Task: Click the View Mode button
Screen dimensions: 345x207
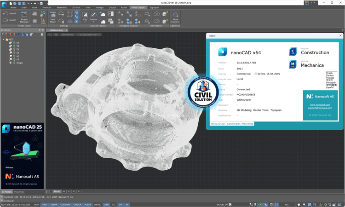Action: (53, 17)
